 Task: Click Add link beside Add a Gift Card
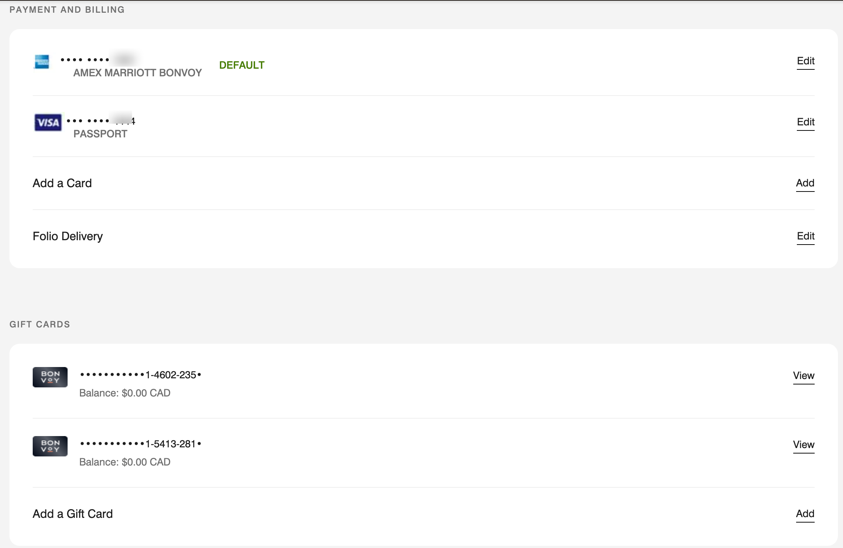click(805, 514)
